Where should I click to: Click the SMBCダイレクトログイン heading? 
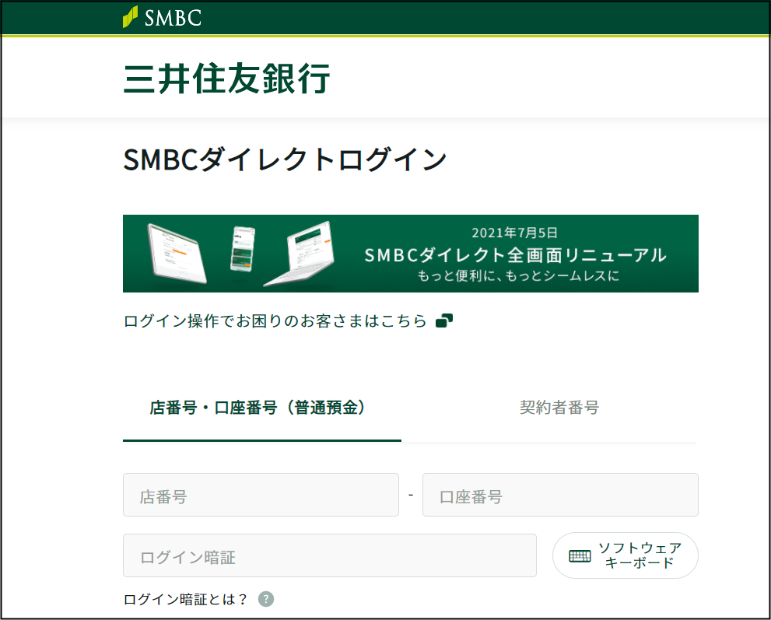click(x=286, y=159)
